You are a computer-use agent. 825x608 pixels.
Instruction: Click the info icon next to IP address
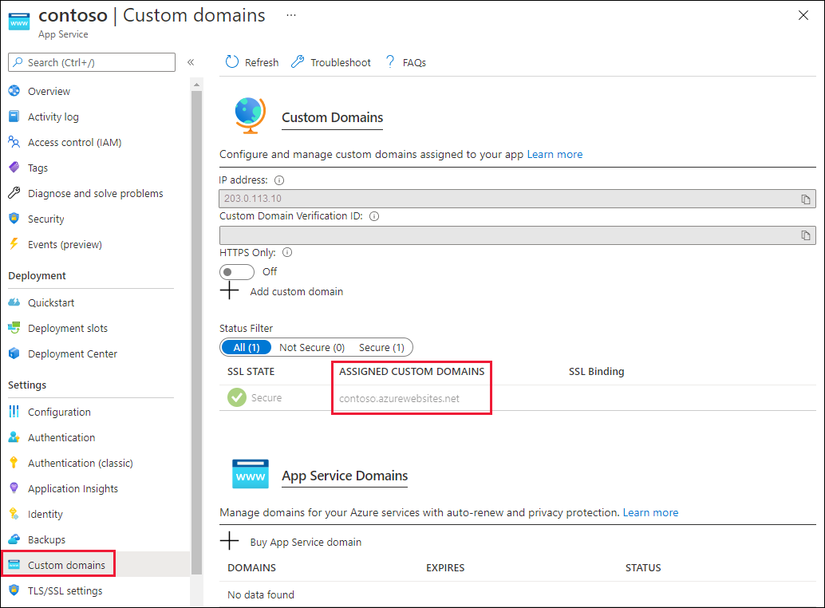[279, 180]
